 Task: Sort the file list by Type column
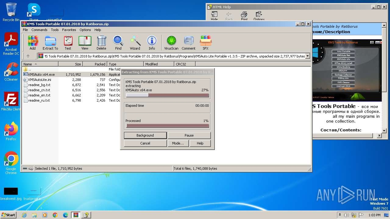[125, 64]
